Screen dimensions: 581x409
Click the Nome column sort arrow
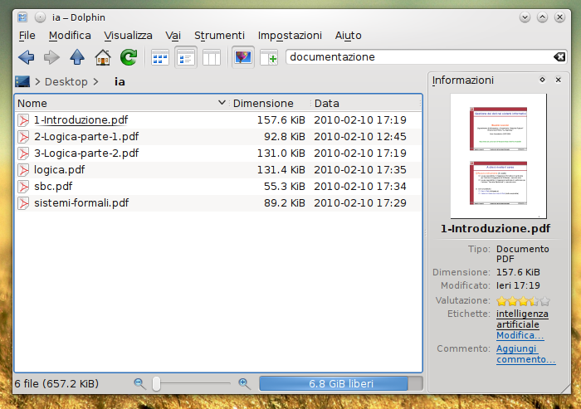(x=222, y=103)
